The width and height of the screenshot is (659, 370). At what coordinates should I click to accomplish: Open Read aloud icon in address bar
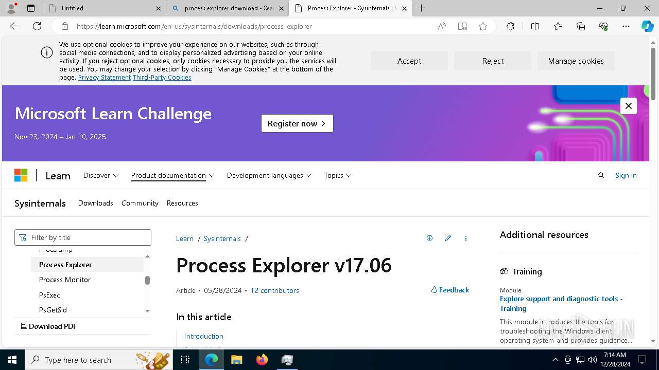pyautogui.click(x=442, y=26)
